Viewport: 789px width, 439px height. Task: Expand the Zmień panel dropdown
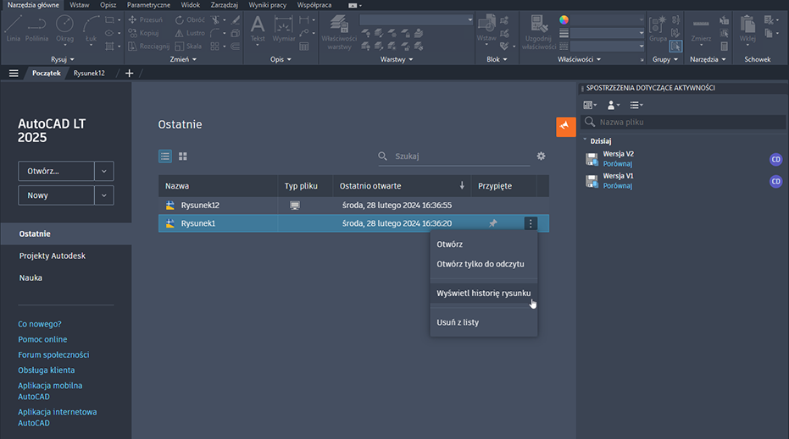click(183, 59)
